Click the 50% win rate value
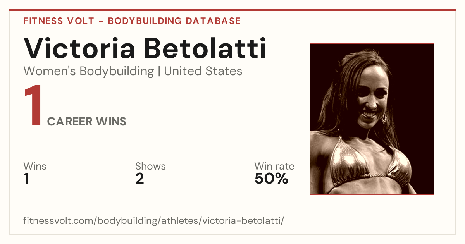The image size is (465, 244). point(271,179)
